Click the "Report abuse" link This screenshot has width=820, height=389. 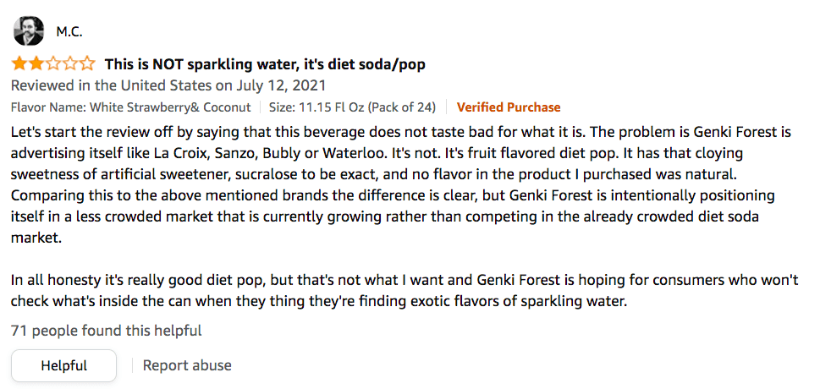tap(187, 365)
